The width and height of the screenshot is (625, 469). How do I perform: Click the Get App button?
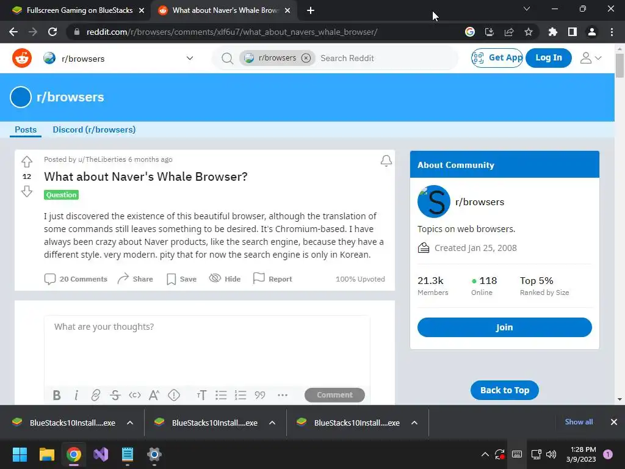pos(497,58)
